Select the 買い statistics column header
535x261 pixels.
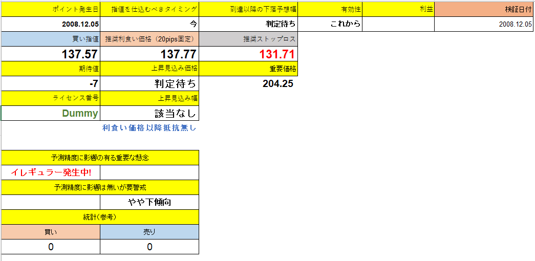tap(51, 232)
